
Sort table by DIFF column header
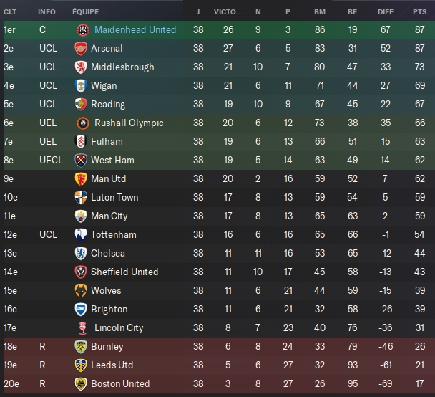point(386,12)
